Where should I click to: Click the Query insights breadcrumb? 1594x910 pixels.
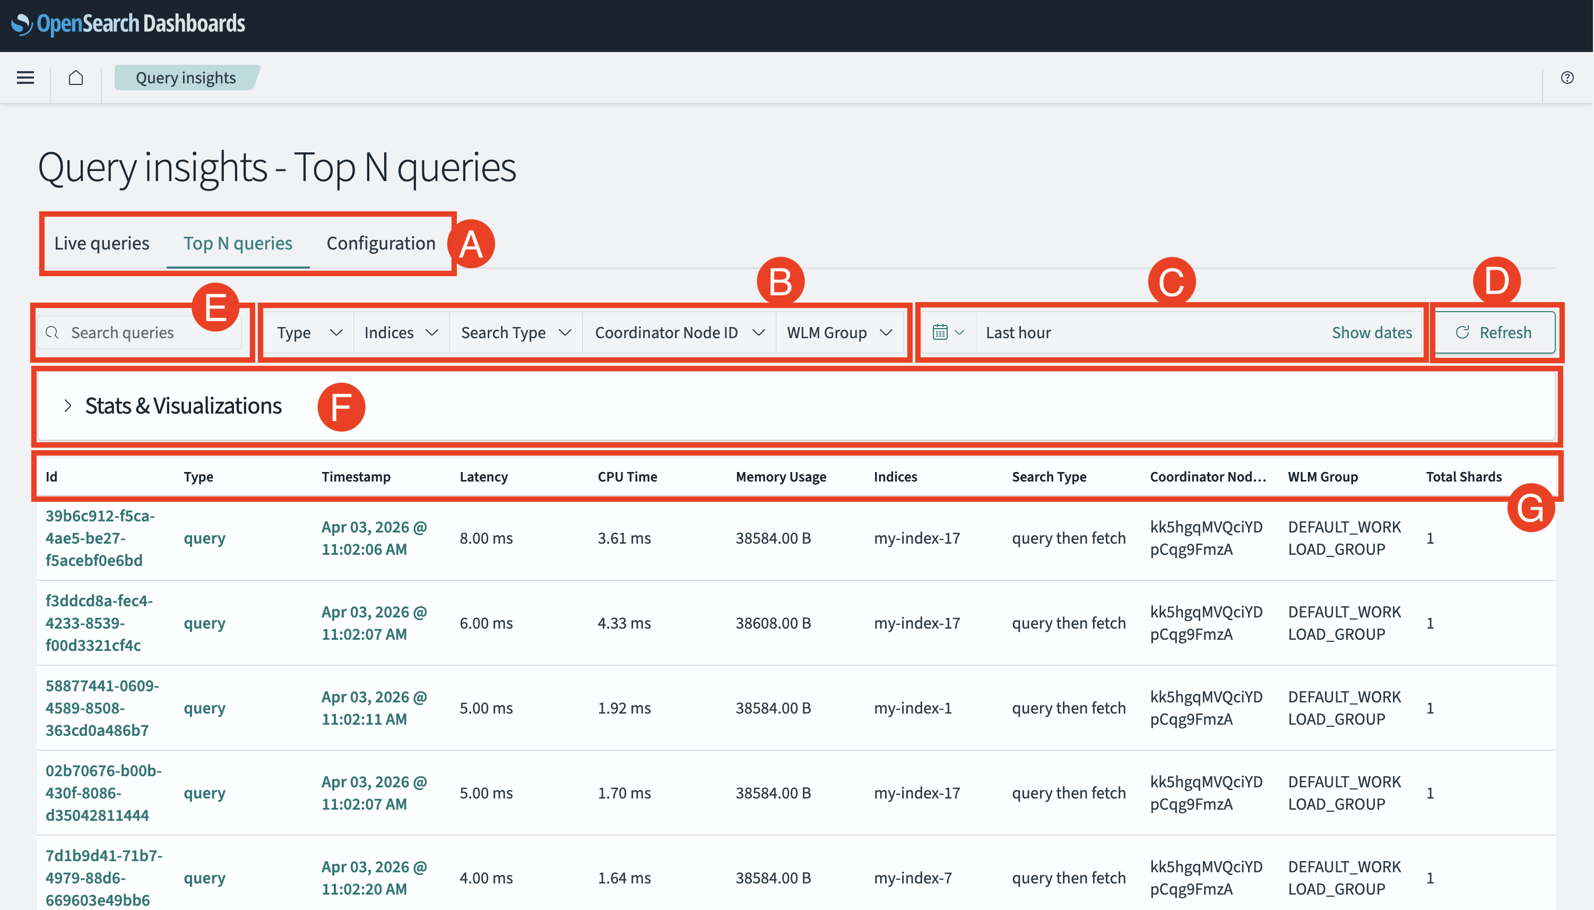coord(186,78)
